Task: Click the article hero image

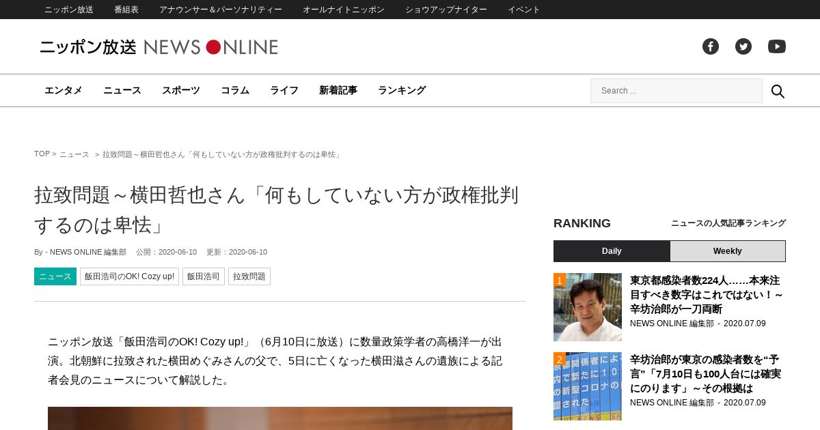Action: point(280,418)
